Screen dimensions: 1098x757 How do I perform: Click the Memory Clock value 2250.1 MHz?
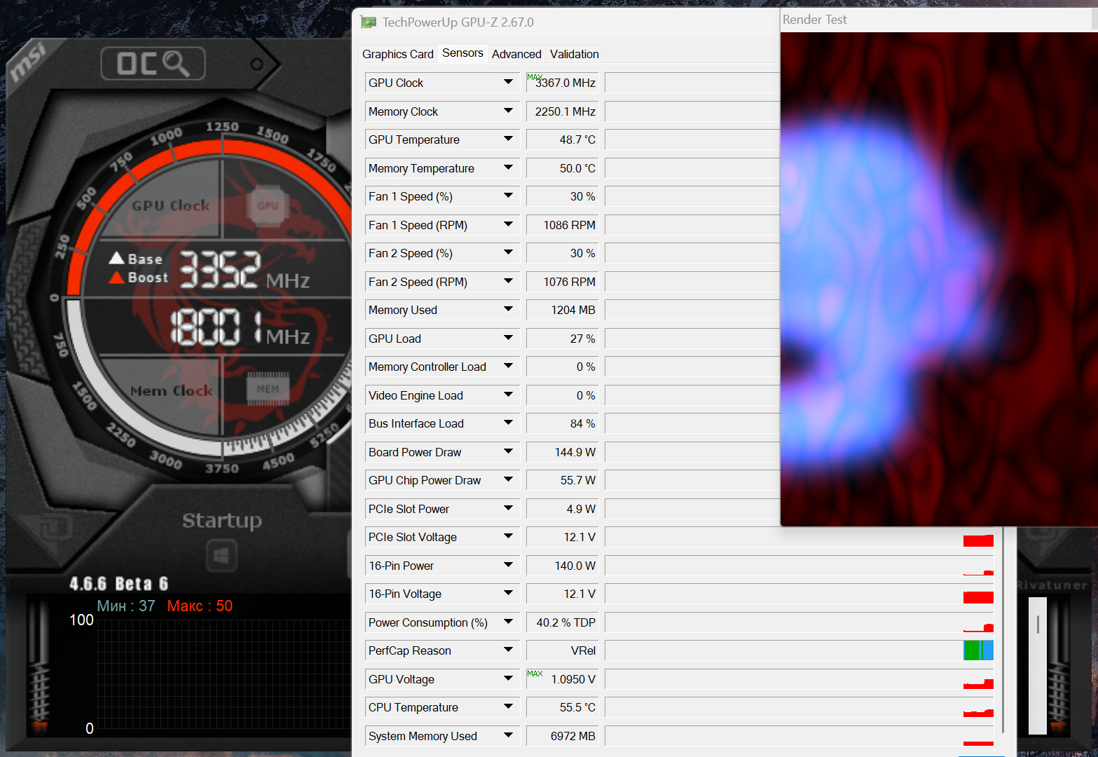[563, 111]
